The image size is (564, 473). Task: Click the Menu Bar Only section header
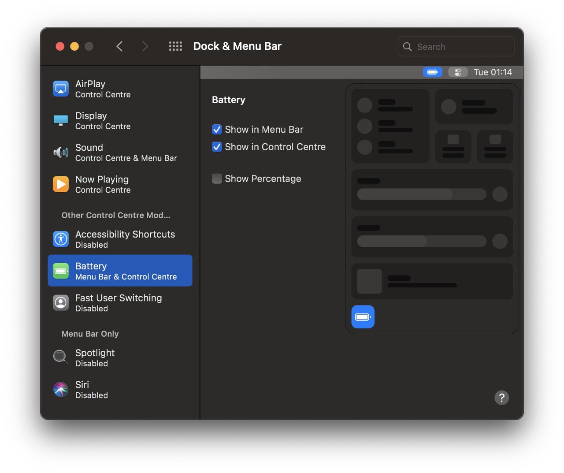(90, 334)
